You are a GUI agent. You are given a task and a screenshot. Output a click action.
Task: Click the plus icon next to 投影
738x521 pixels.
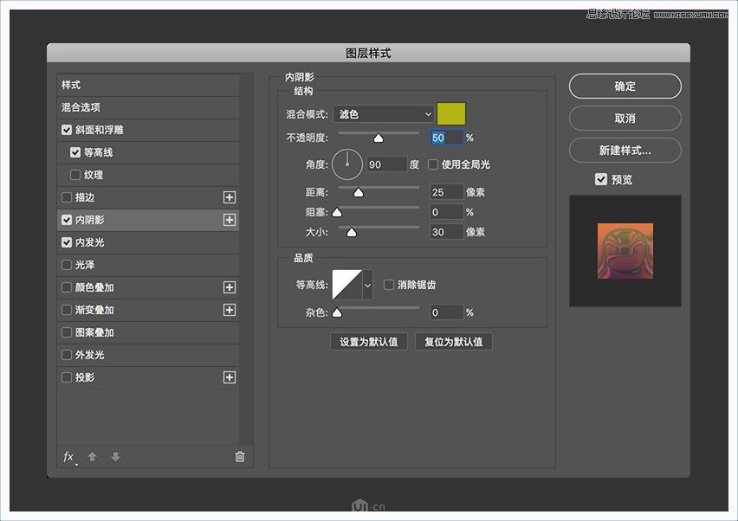pyautogui.click(x=230, y=377)
